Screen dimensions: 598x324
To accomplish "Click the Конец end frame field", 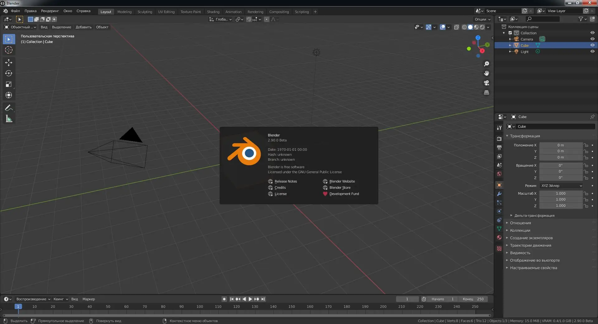I will point(473,299).
